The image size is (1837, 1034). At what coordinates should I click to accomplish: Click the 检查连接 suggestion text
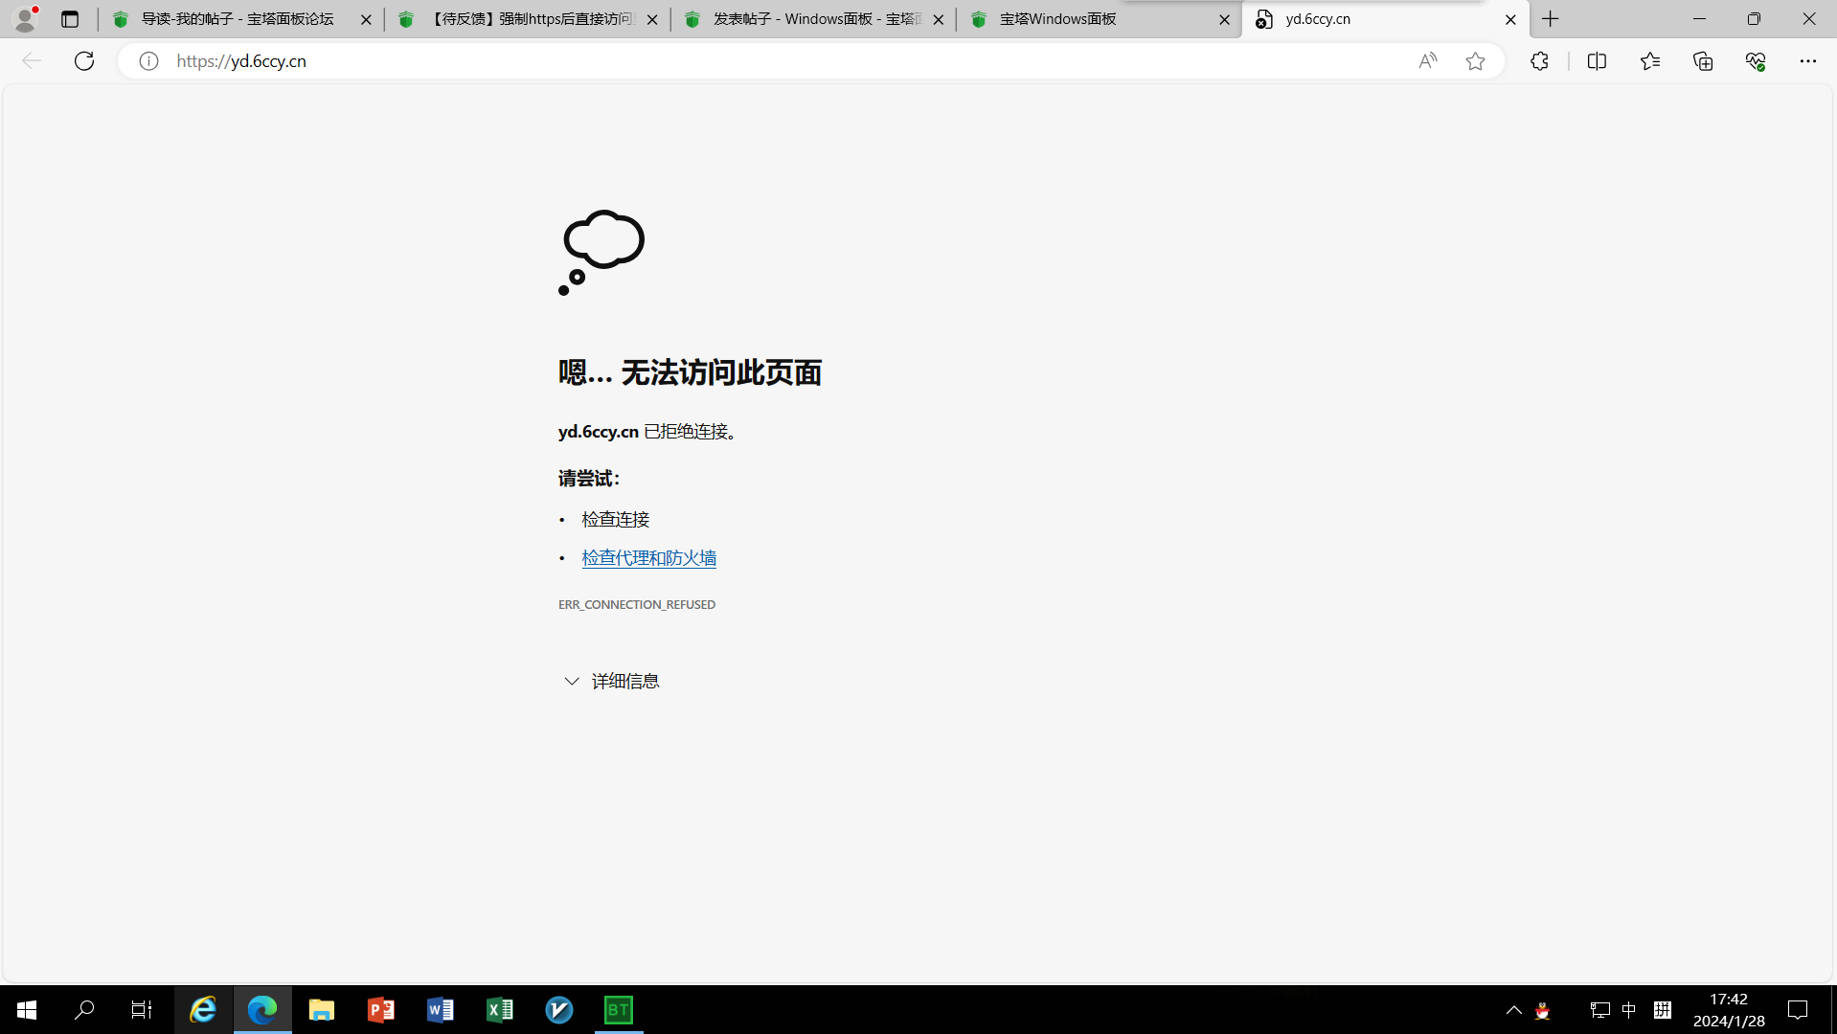click(616, 519)
